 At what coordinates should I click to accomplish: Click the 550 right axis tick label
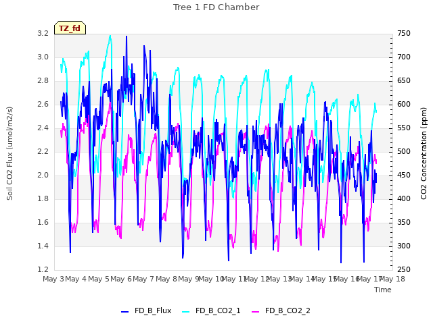[x=404, y=128]
